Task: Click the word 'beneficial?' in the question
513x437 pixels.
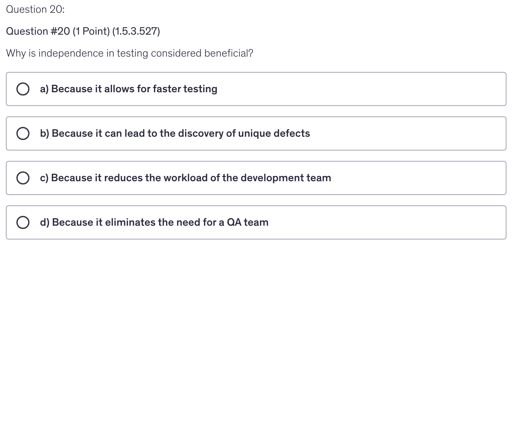Action: pyautogui.click(x=229, y=53)
